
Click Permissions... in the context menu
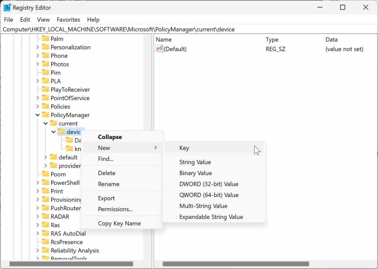pos(122,209)
